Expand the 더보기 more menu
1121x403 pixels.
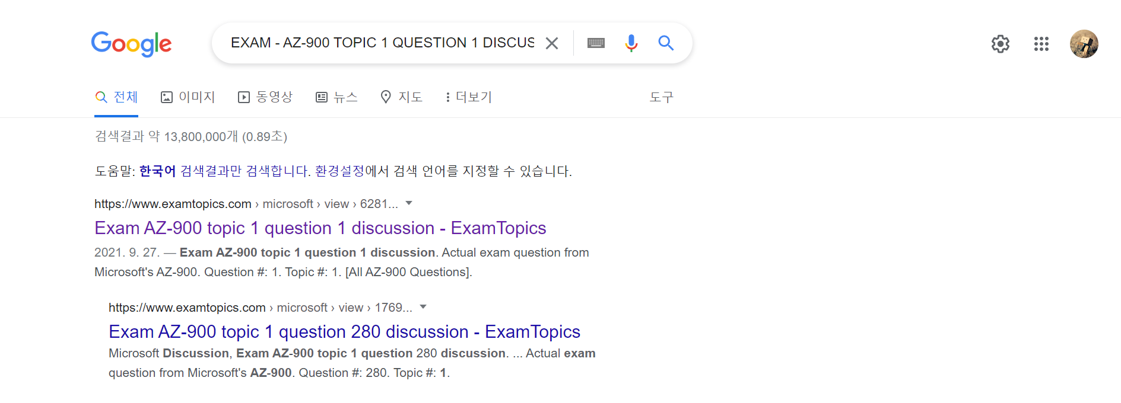click(x=468, y=97)
